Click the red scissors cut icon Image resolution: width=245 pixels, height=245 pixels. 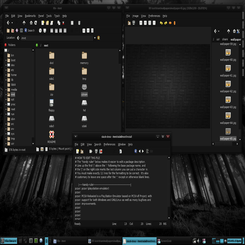pyautogui.click(x=63, y=23)
